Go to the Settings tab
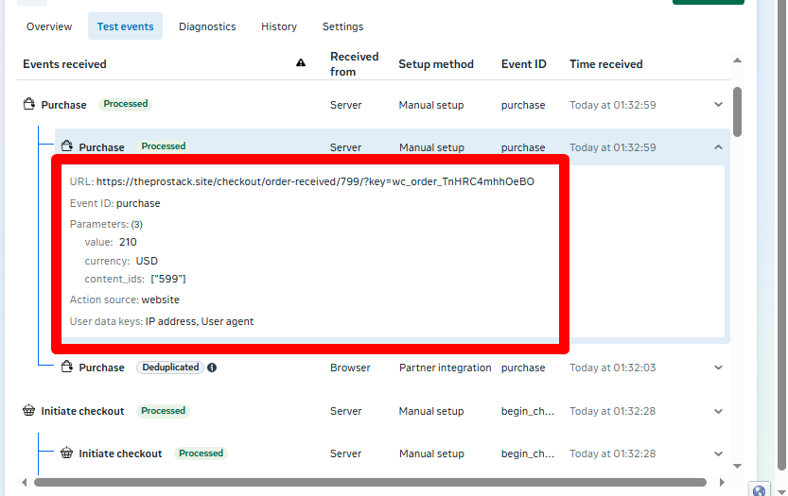 pyautogui.click(x=342, y=26)
